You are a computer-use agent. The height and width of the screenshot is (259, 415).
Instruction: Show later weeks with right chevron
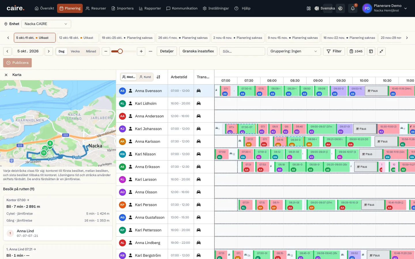[x=407, y=38]
